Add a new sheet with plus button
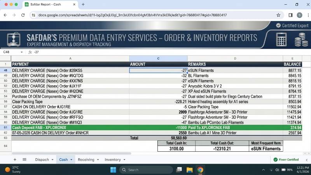 tap(15, 159)
